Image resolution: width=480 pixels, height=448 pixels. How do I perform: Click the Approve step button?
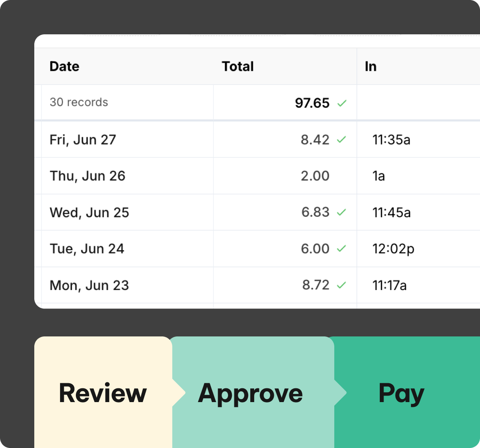click(250, 393)
